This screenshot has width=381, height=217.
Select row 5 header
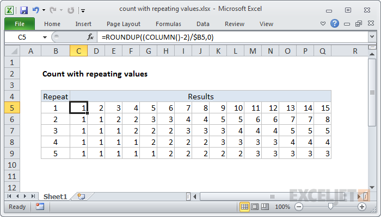click(12, 108)
